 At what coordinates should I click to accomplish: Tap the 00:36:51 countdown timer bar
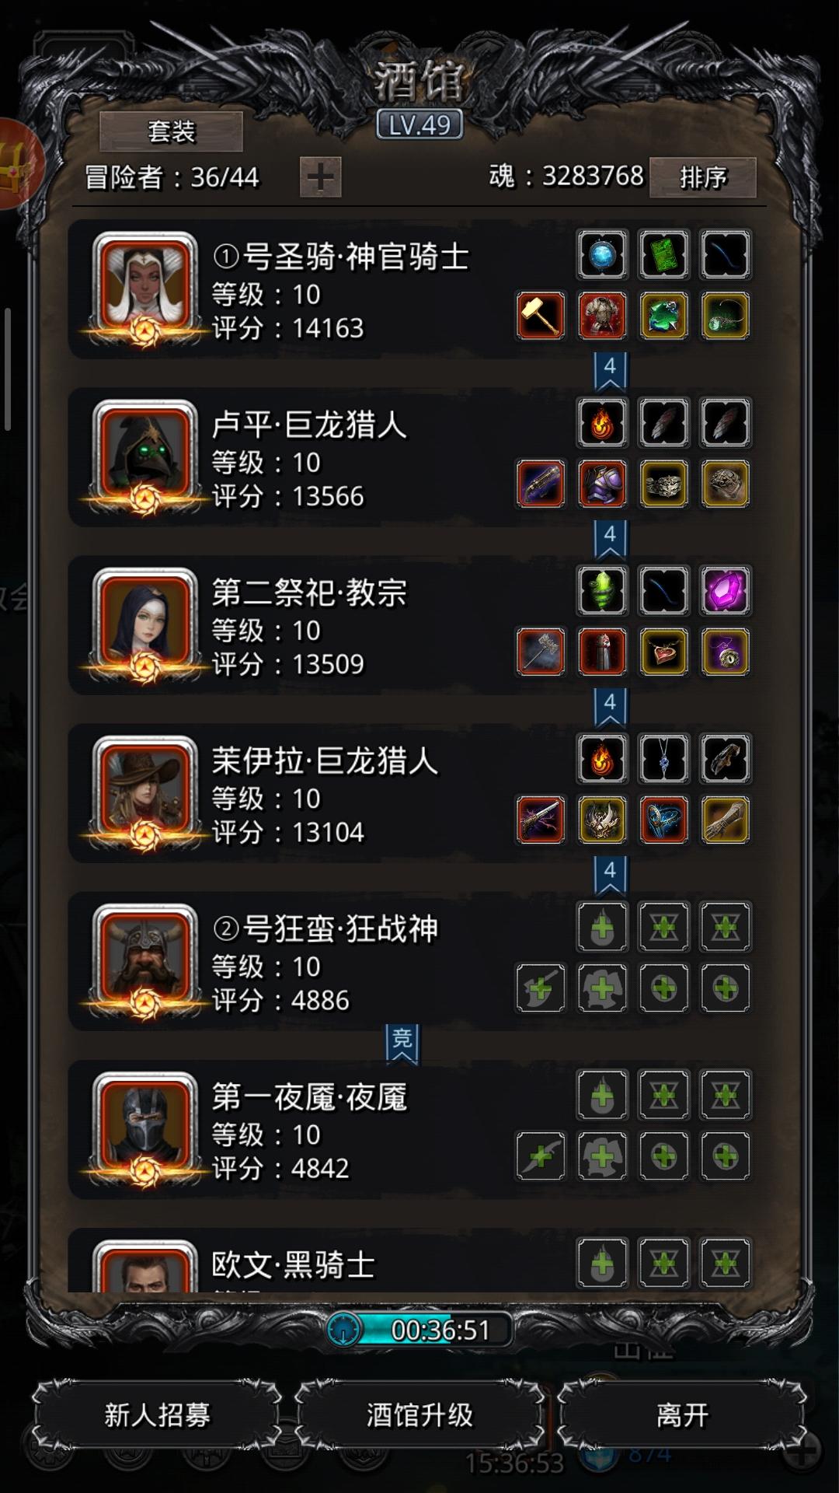pos(419,1329)
